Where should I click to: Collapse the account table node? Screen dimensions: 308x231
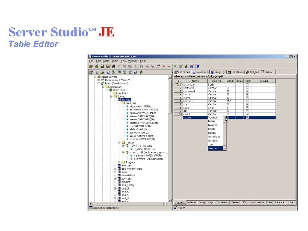click(x=115, y=100)
